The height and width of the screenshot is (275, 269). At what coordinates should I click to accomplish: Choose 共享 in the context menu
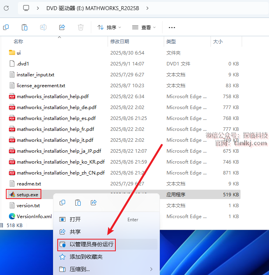pos(107,232)
